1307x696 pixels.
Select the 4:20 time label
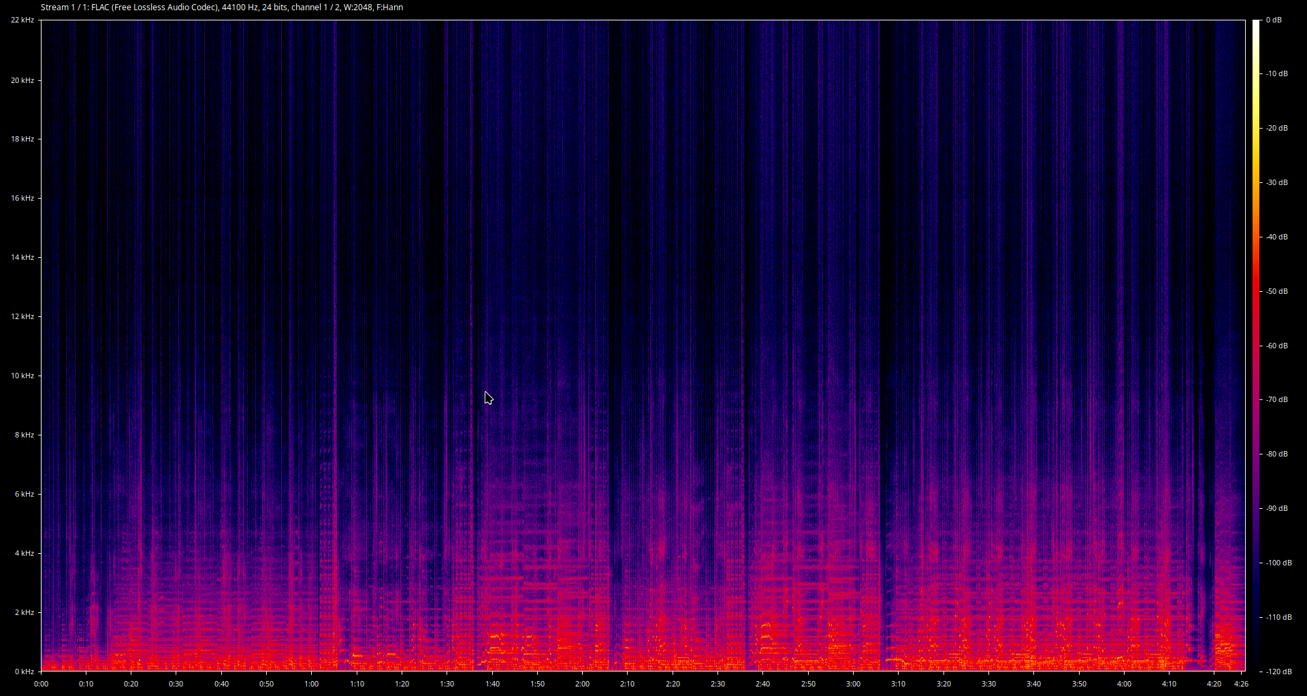[x=1214, y=684]
